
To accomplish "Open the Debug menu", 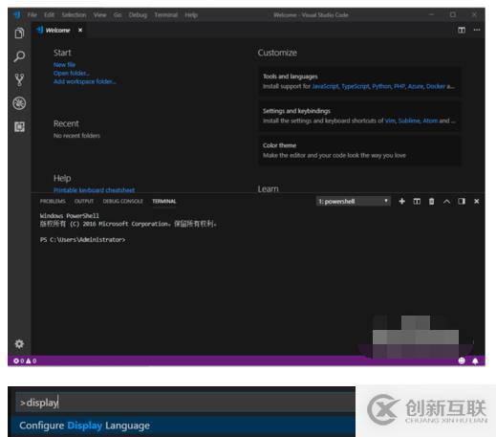I will 138,14.
